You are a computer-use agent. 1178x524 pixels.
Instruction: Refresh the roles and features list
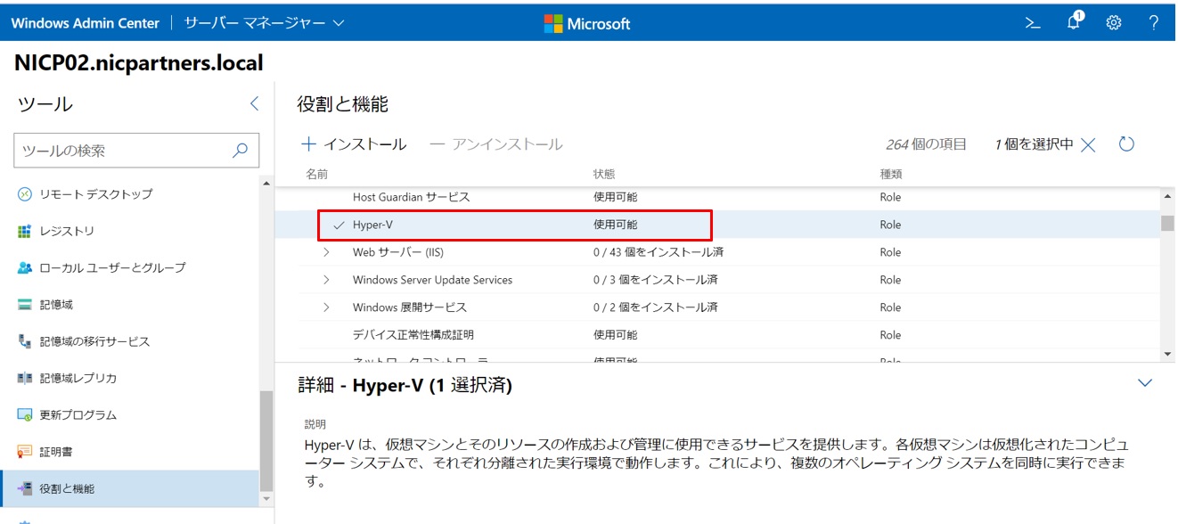click(1126, 144)
